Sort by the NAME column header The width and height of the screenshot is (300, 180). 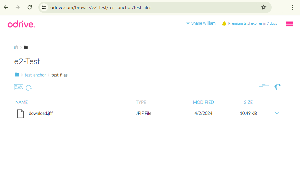pyautogui.click(x=21, y=103)
